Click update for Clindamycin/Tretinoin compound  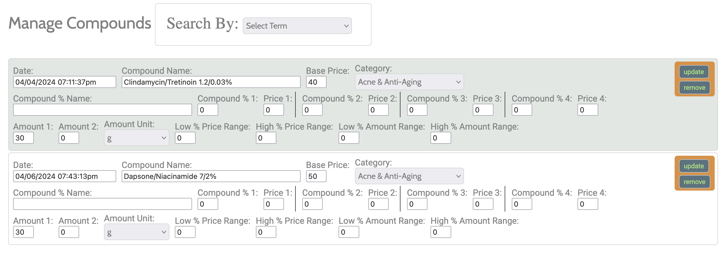point(693,72)
